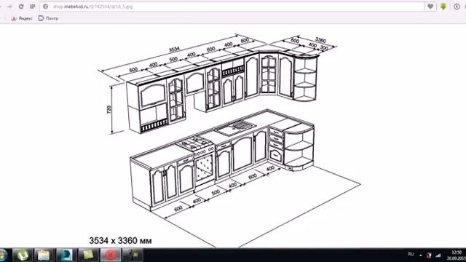Click the 720 height dimension label
Viewport: 466px width, 262px height.
[109, 110]
